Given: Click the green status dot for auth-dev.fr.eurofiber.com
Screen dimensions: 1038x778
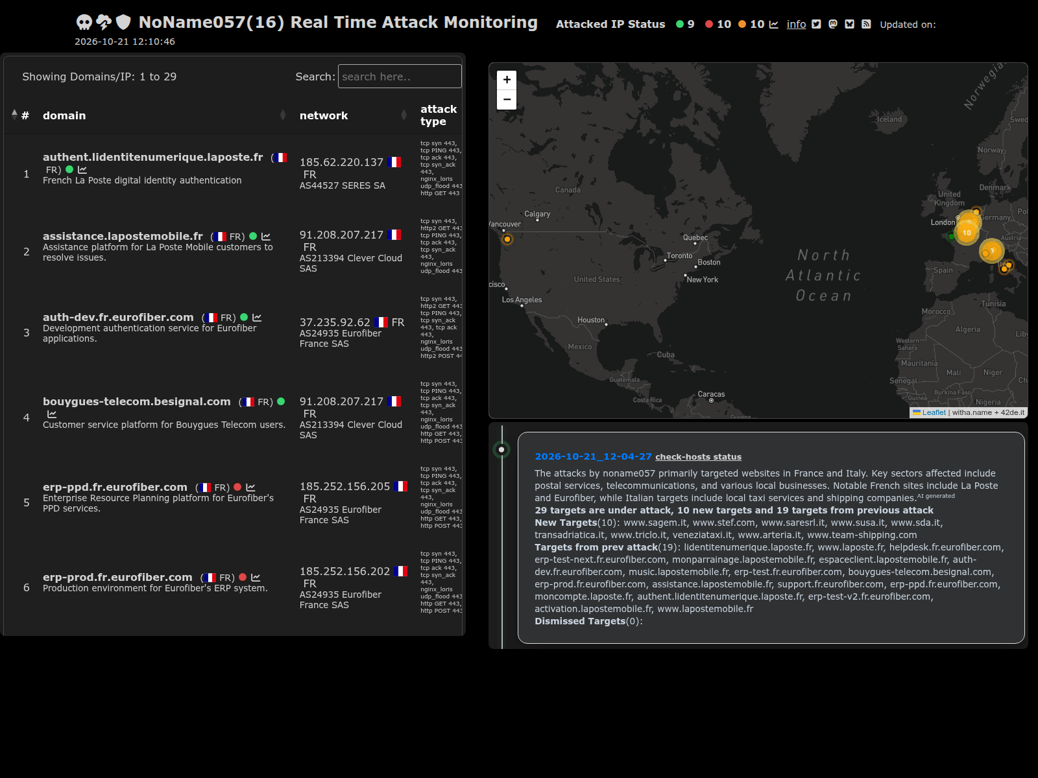Looking at the screenshot, I should (x=244, y=317).
